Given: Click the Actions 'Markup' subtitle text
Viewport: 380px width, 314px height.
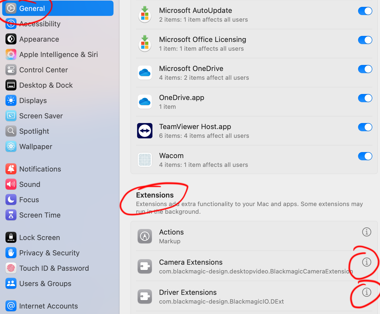Looking at the screenshot, I should 170,241.
